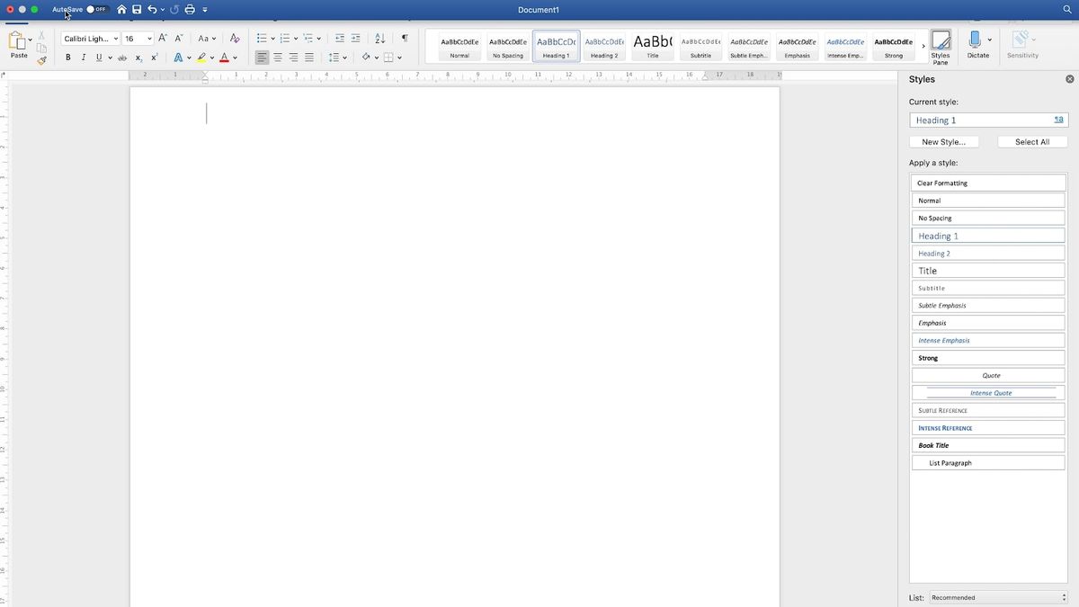1079x607 pixels.
Task: Open the List Recommended dropdown
Action: click(x=998, y=597)
